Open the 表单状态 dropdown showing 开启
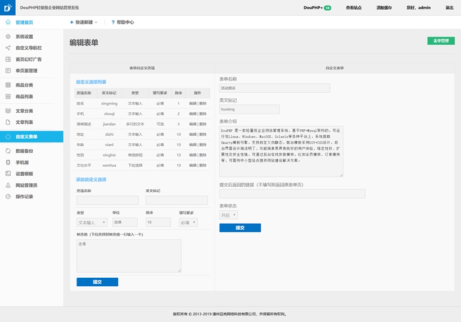The width and height of the screenshot is (461, 322). [229, 215]
